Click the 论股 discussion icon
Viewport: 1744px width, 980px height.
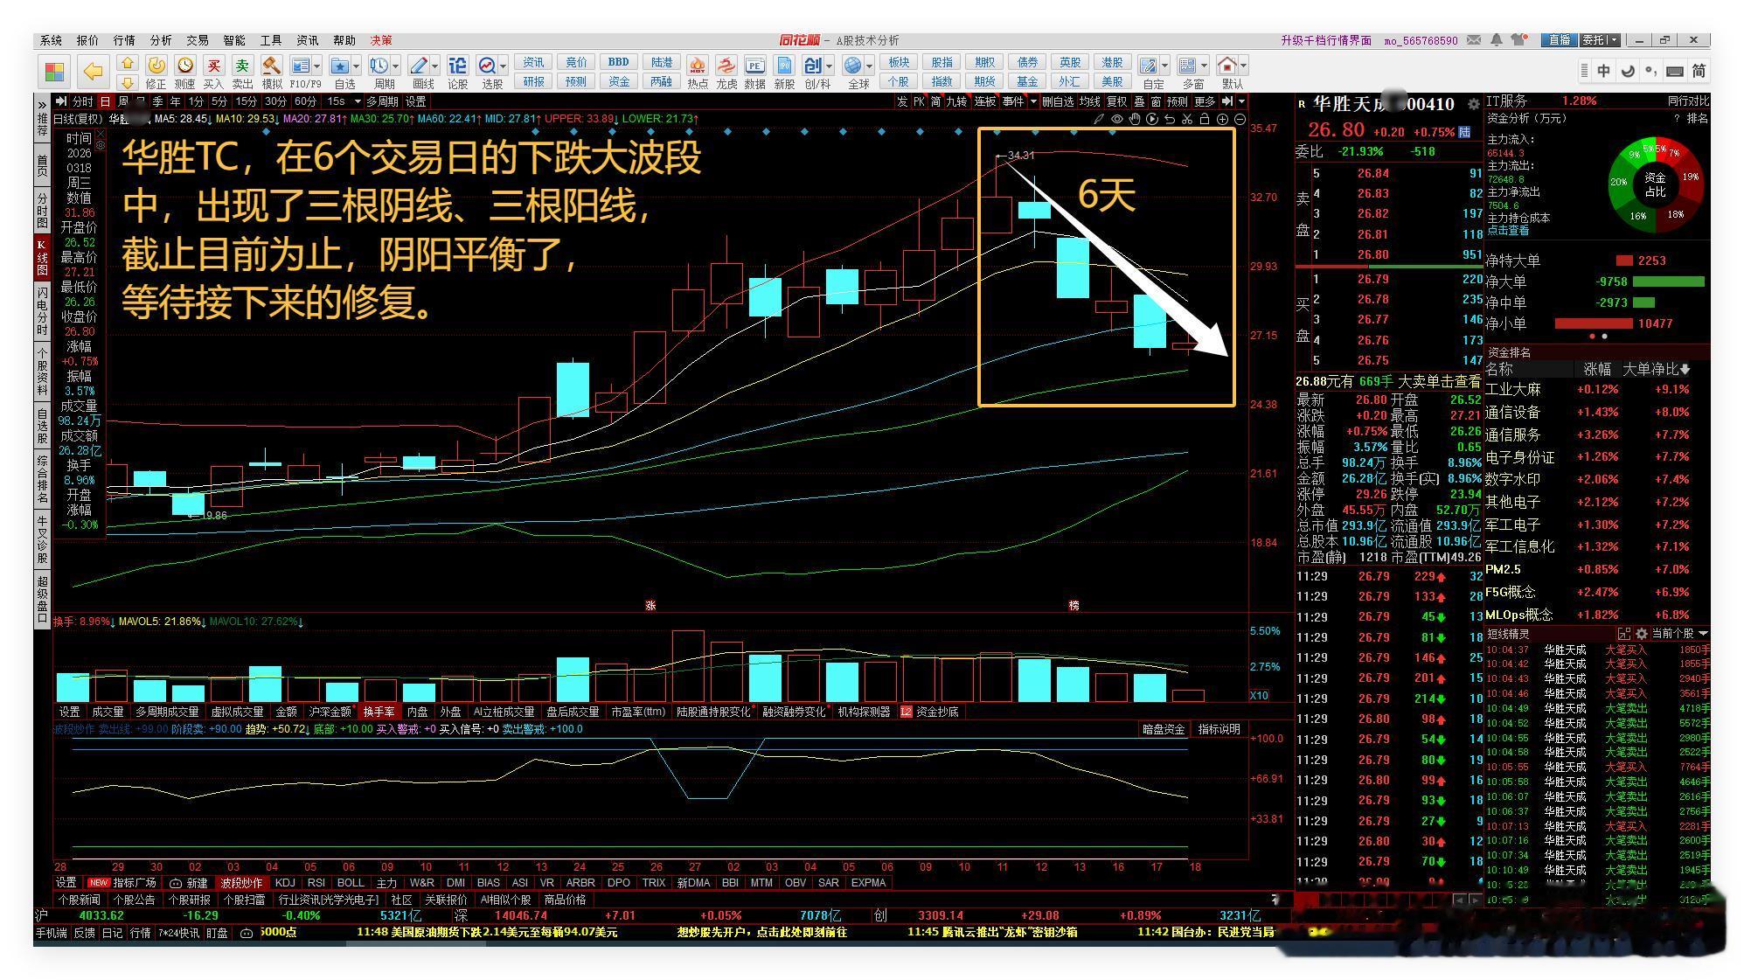tap(457, 66)
